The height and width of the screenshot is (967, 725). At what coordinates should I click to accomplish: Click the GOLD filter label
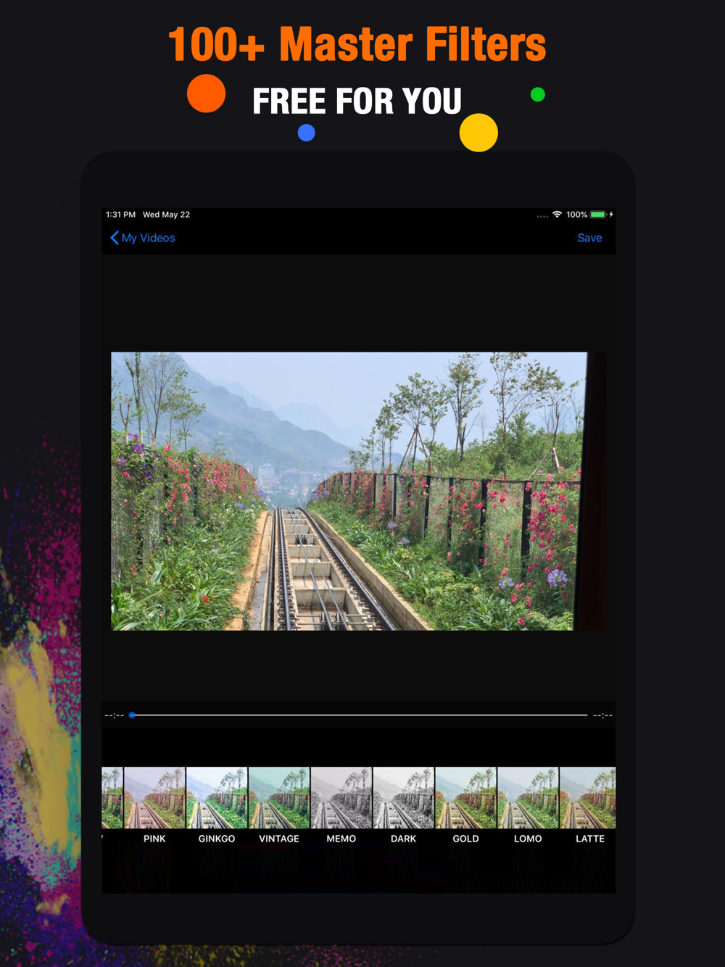point(466,839)
